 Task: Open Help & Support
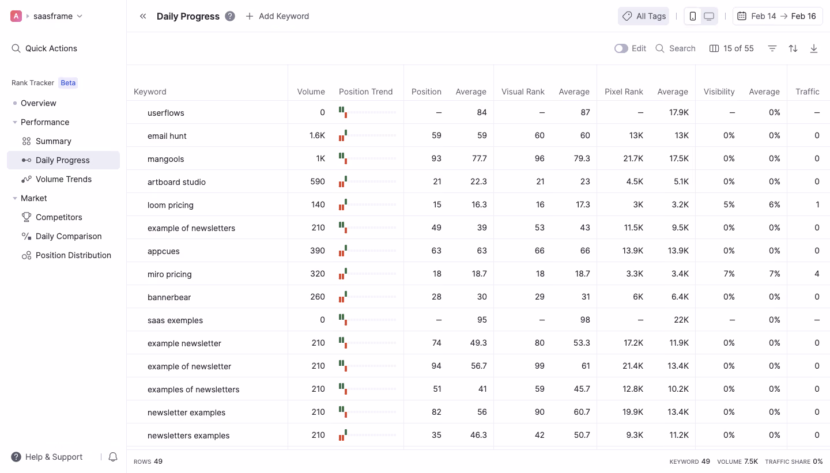point(47,457)
